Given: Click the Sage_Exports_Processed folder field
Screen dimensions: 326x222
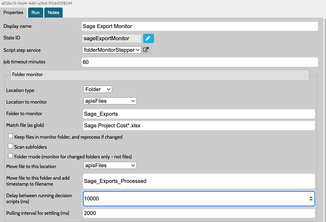Looking at the screenshot, I should [x=199, y=181].
